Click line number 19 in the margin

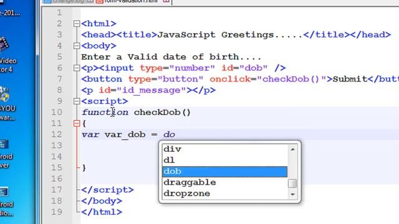point(57,212)
